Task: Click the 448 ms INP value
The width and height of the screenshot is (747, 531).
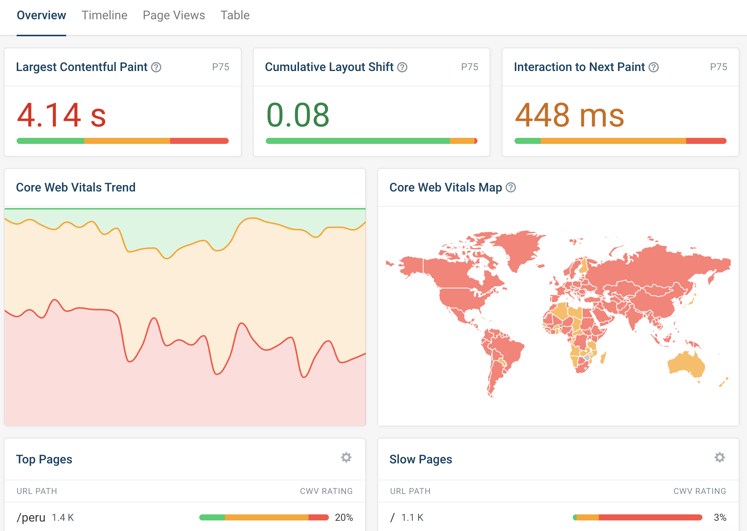Action: [569, 115]
